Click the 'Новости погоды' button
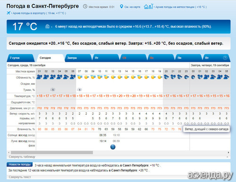This screenshot has height=182, width=236. tap(19, 165)
